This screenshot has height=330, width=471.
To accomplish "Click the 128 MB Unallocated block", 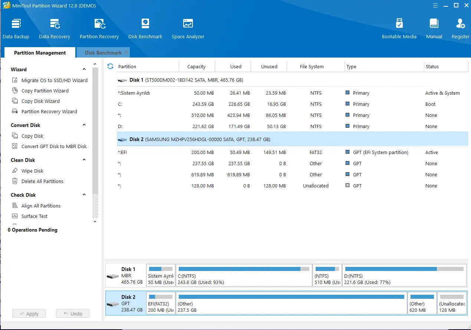I will 452,303.
